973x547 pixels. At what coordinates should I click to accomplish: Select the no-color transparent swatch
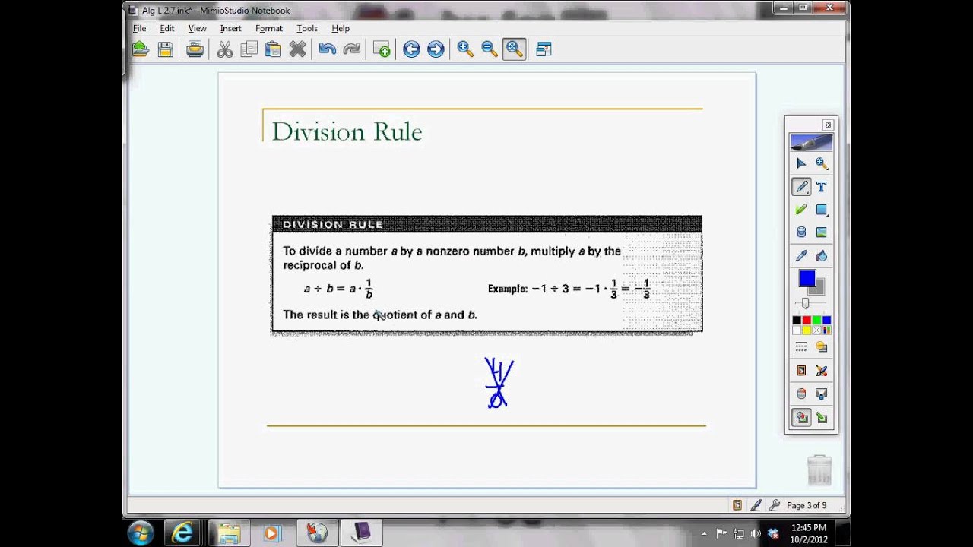(816, 330)
